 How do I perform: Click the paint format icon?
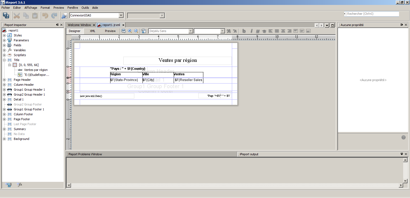coord(144,31)
